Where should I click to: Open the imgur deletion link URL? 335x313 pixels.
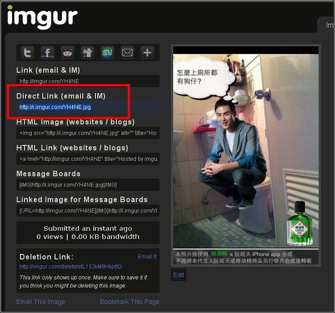(71, 266)
